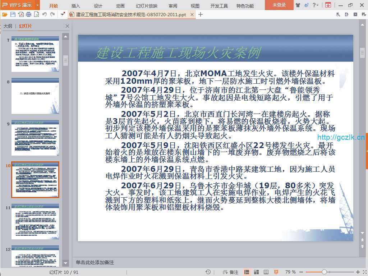The height and width of the screenshot is (276, 368).
Task: Open the 插入 ribbon tab
Action: pos(76,6)
